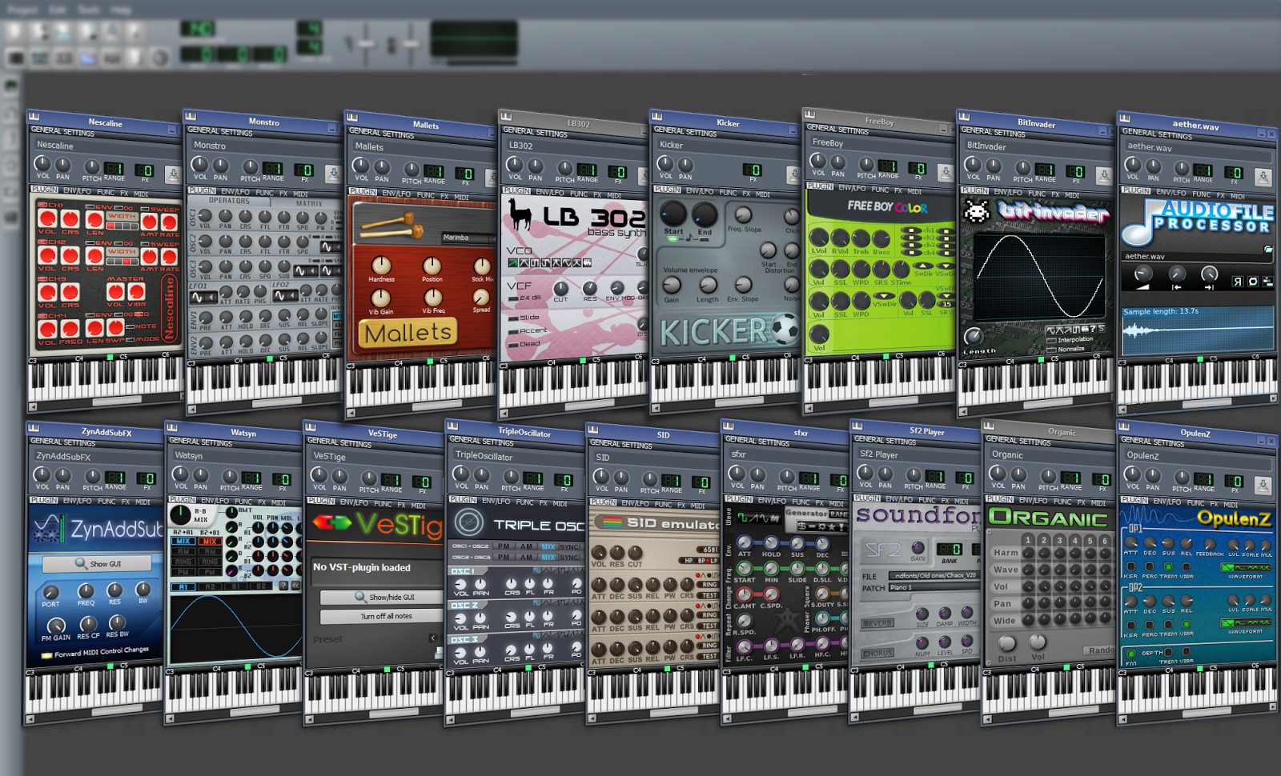The width and height of the screenshot is (1281, 776).
Task: Click the reverse playback icon in aether.wav plugin
Action: click(1238, 281)
